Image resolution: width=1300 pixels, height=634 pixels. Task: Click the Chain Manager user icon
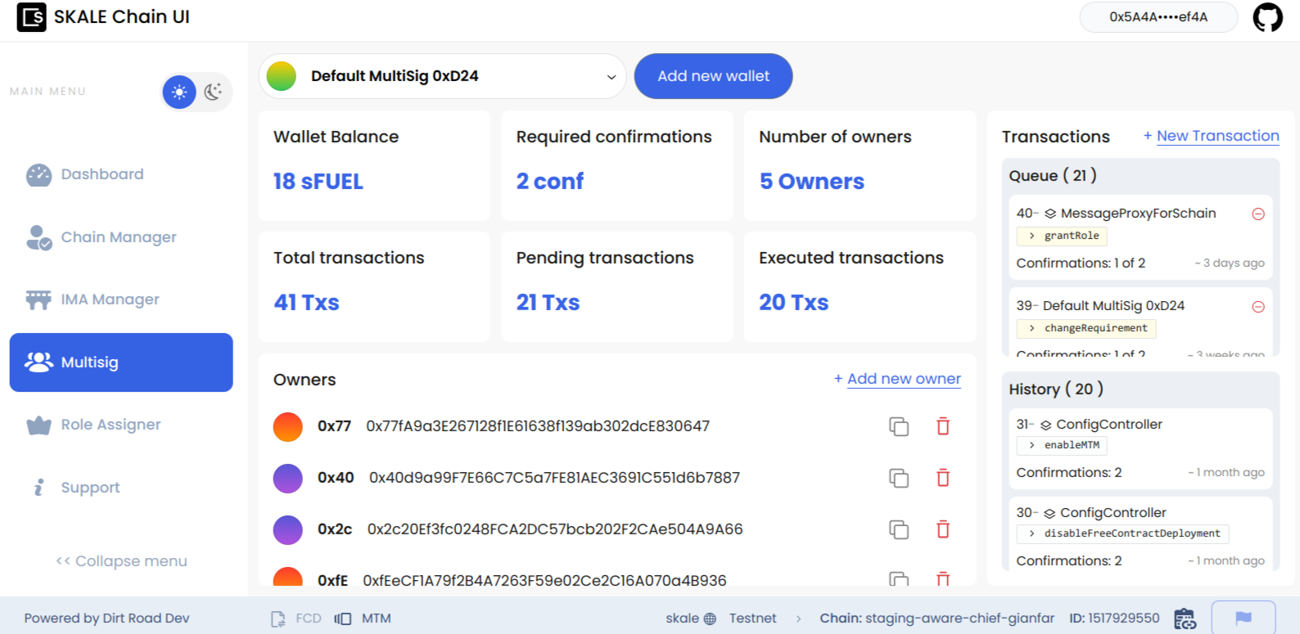38,237
